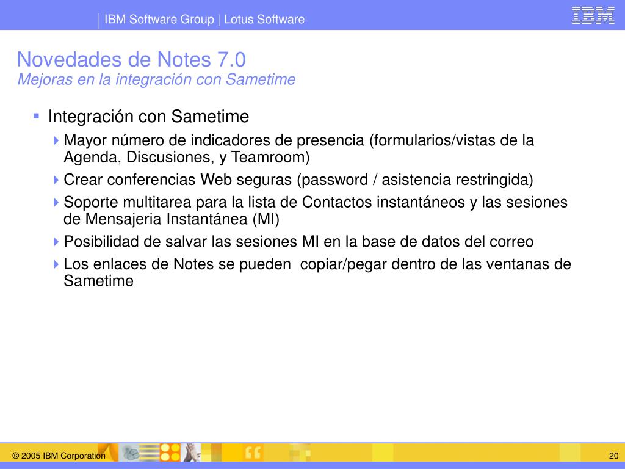Click the text line 'Soporte multitarea para la lista de Contactos'
The height and width of the screenshot is (469, 625).
tap(316, 202)
